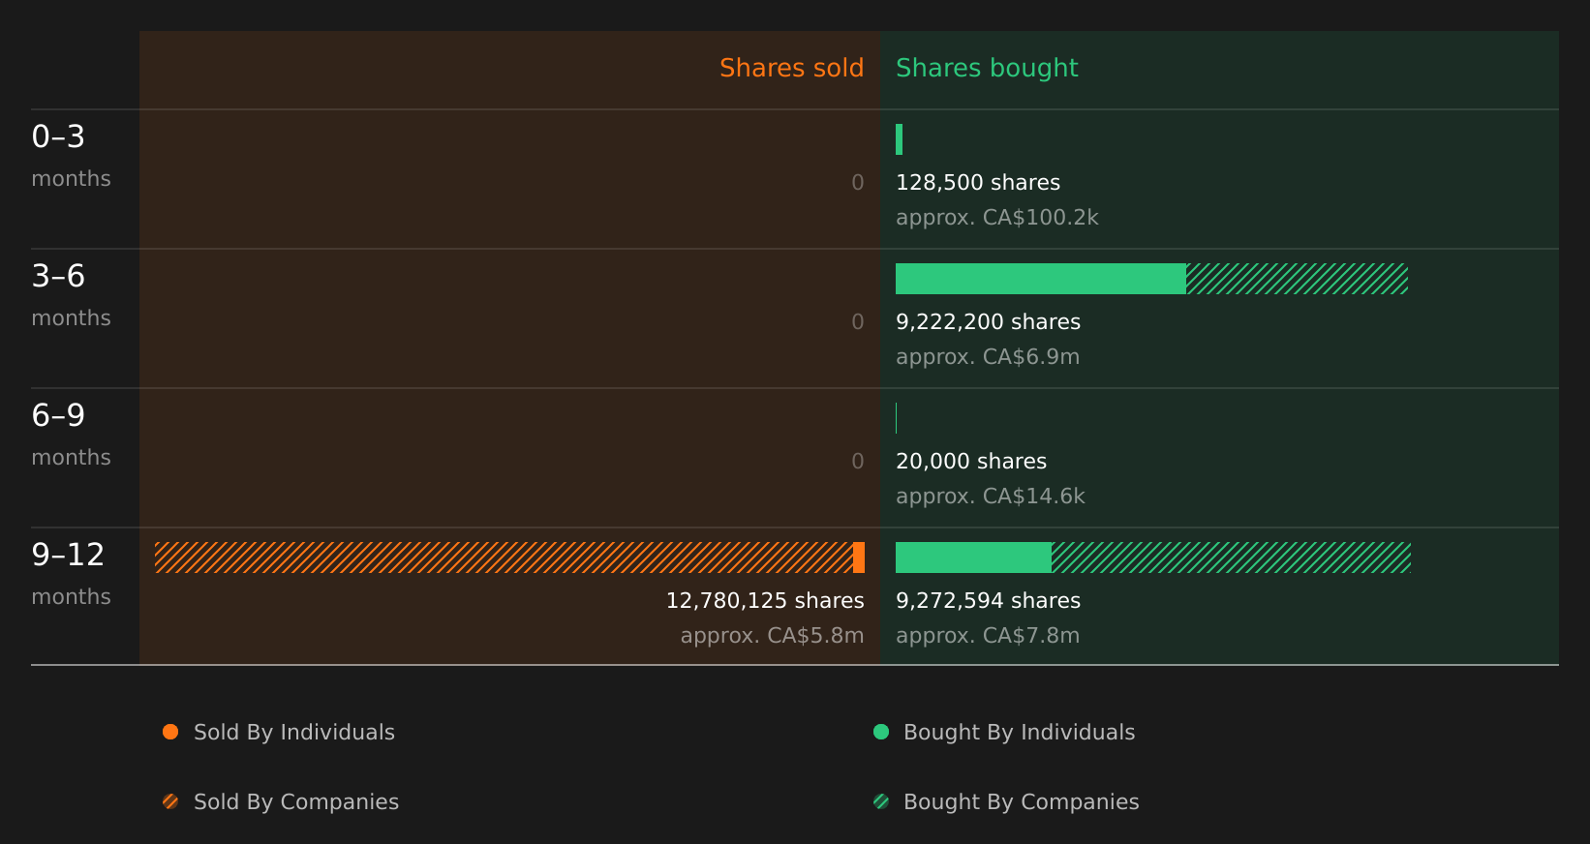
Task: Toggle the Bought By Individuals legend label
Action: pyautogui.click(x=1019, y=733)
